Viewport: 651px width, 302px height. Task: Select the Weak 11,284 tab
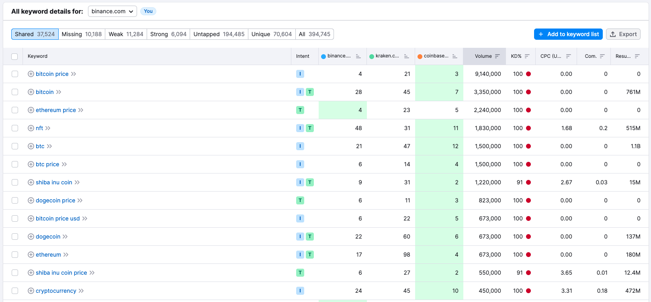click(x=126, y=34)
